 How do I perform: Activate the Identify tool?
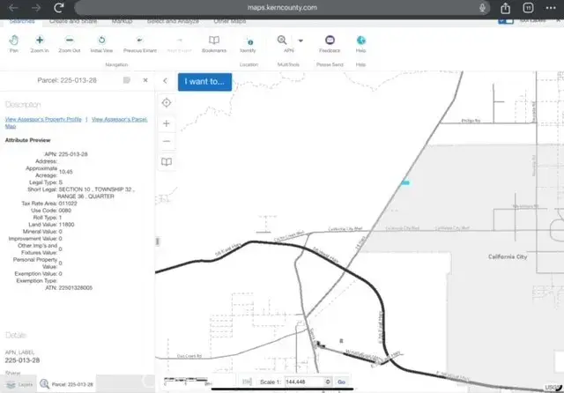(249, 43)
